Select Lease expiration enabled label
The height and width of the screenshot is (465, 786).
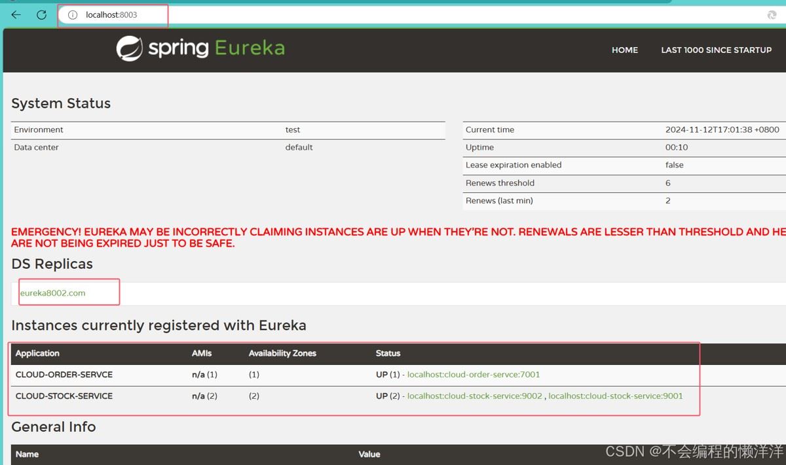(514, 165)
